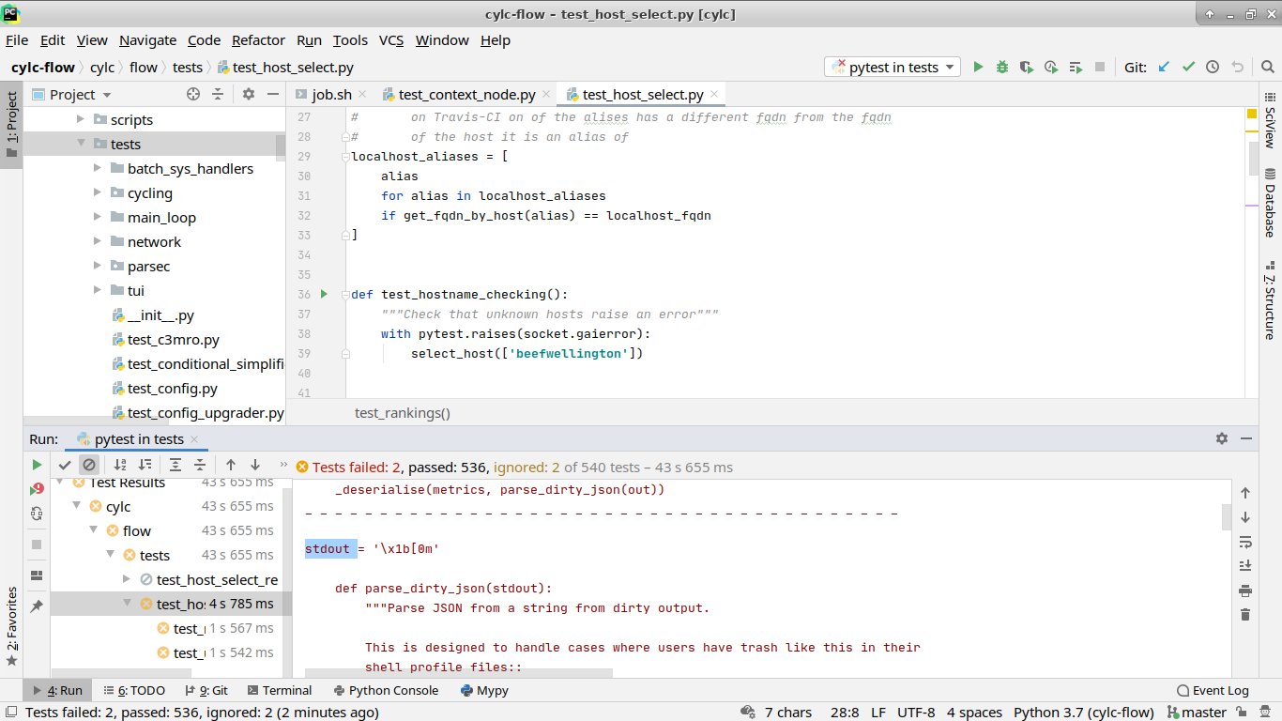Run with Coverage shield icon
1282x721 pixels.
pos(1027,67)
